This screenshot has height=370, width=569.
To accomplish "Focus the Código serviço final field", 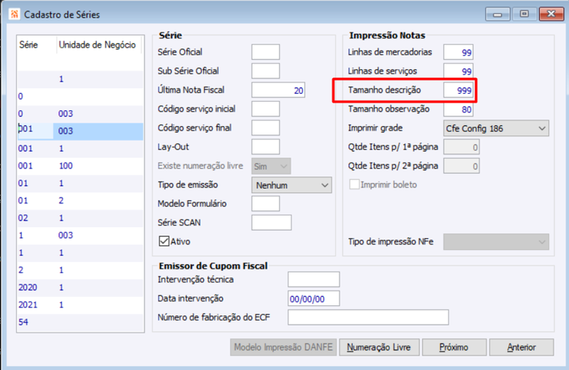I will pos(265,128).
